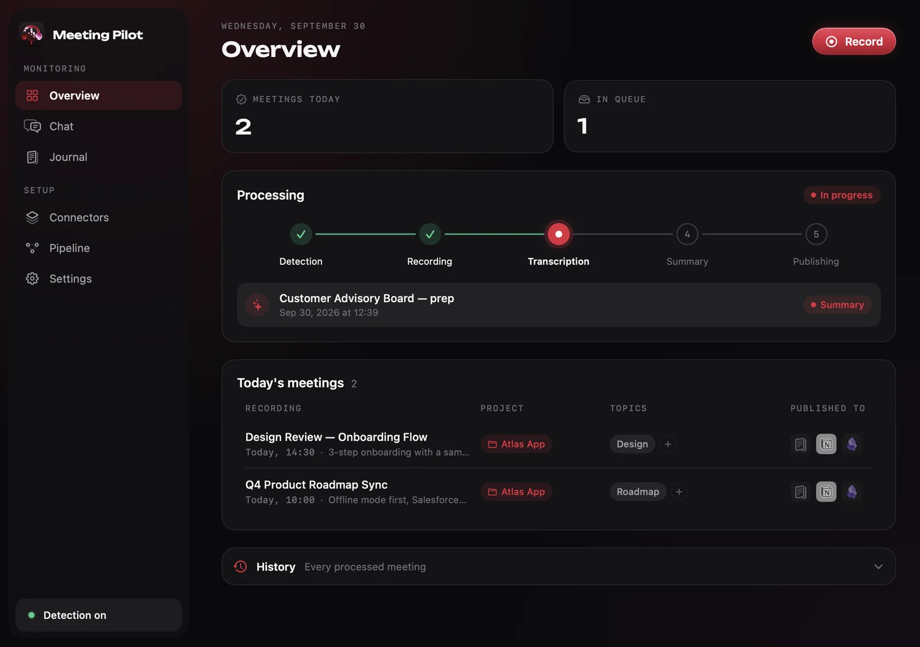Add a topic next to Roadmap tag
Viewport: 920px width, 647px height.
coord(679,491)
